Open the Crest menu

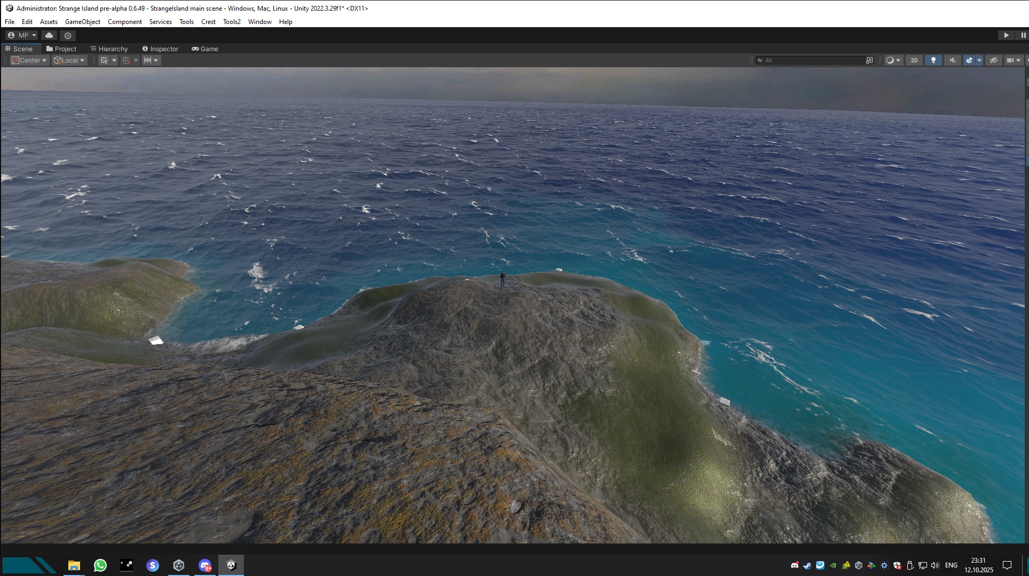coord(208,22)
